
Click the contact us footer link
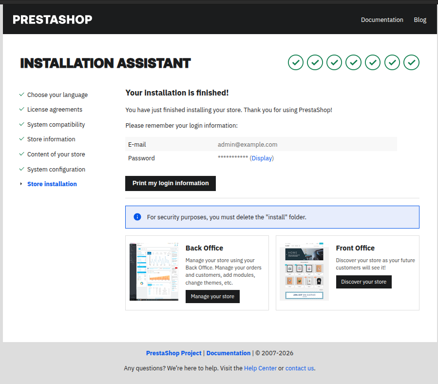tap(300, 368)
